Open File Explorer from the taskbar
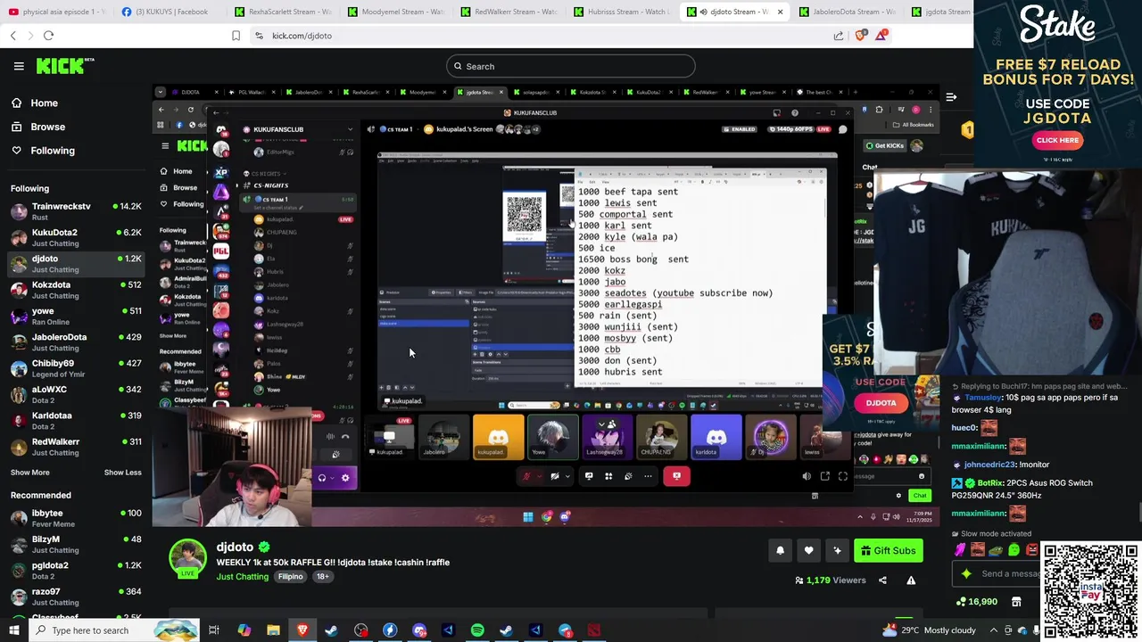 273,630
